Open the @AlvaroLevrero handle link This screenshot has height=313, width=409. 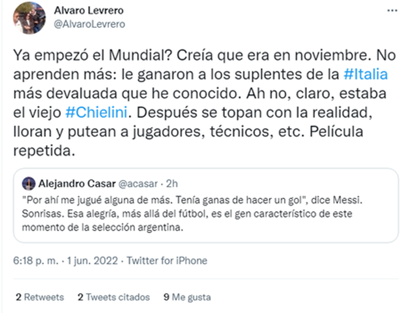(89, 24)
